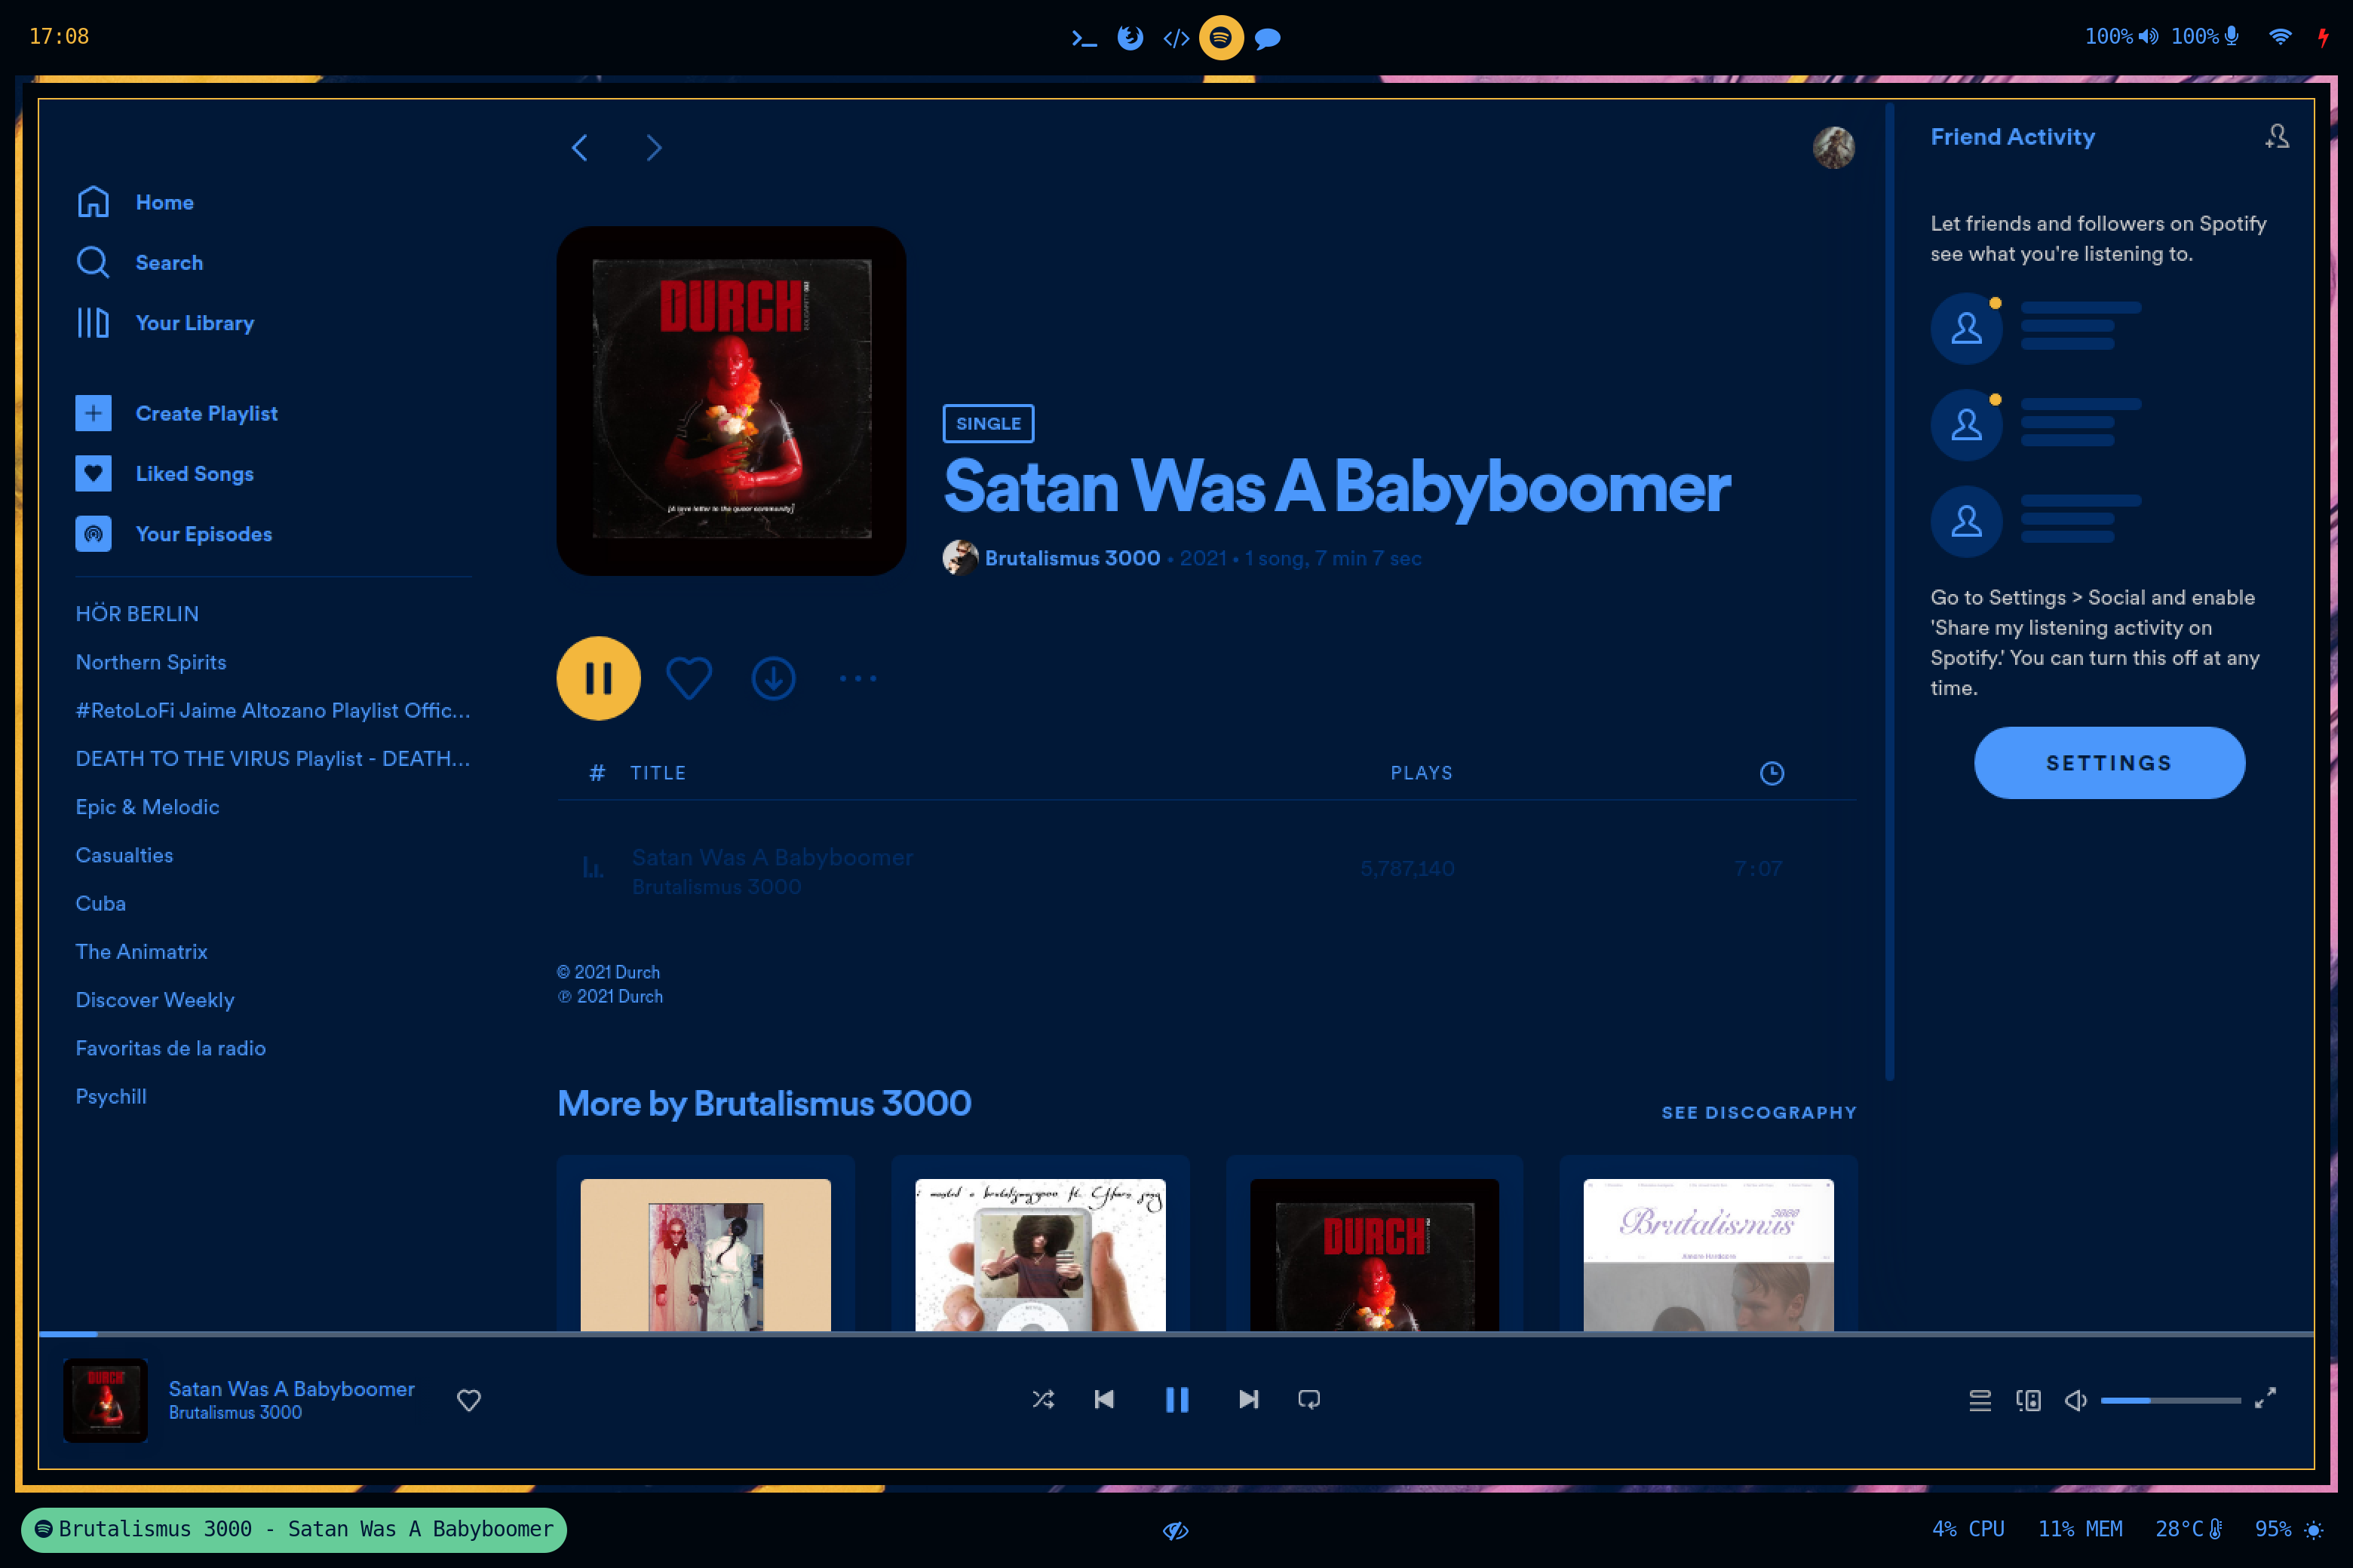Open the connect to device icon
Screen dimensions: 2353x1568
(x=2028, y=1400)
